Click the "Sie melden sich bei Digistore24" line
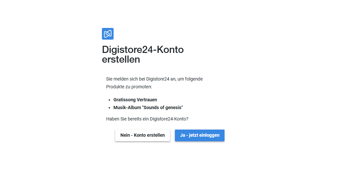Viewport: 345px width, 176px height. (154, 79)
